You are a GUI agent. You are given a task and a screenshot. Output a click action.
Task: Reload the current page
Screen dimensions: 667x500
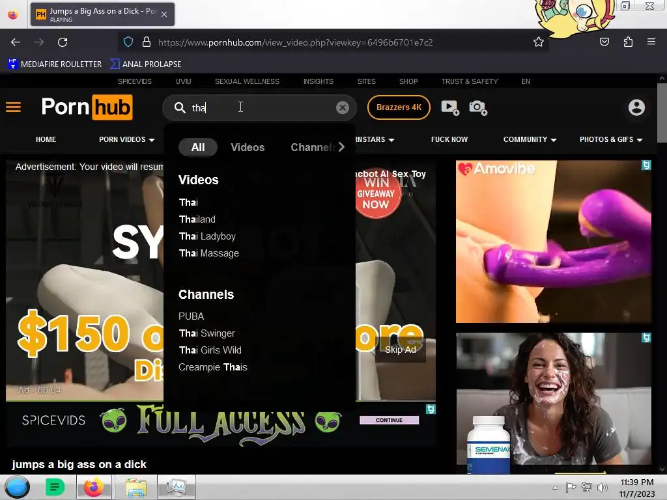63,42
